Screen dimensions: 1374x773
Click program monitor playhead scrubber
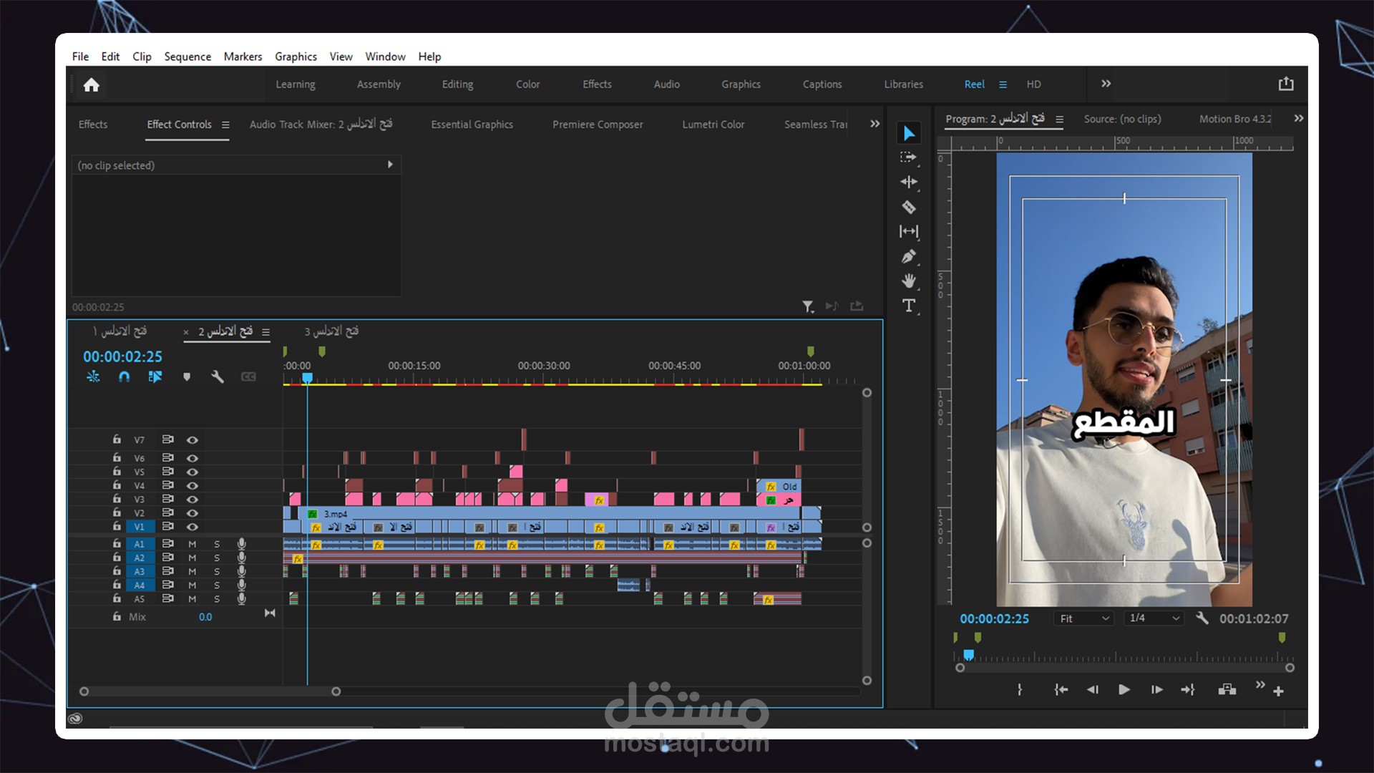(968, 655)
